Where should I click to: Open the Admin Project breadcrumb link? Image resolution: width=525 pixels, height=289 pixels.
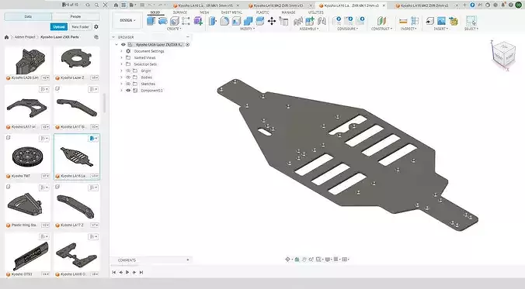(x=25, y=37)
